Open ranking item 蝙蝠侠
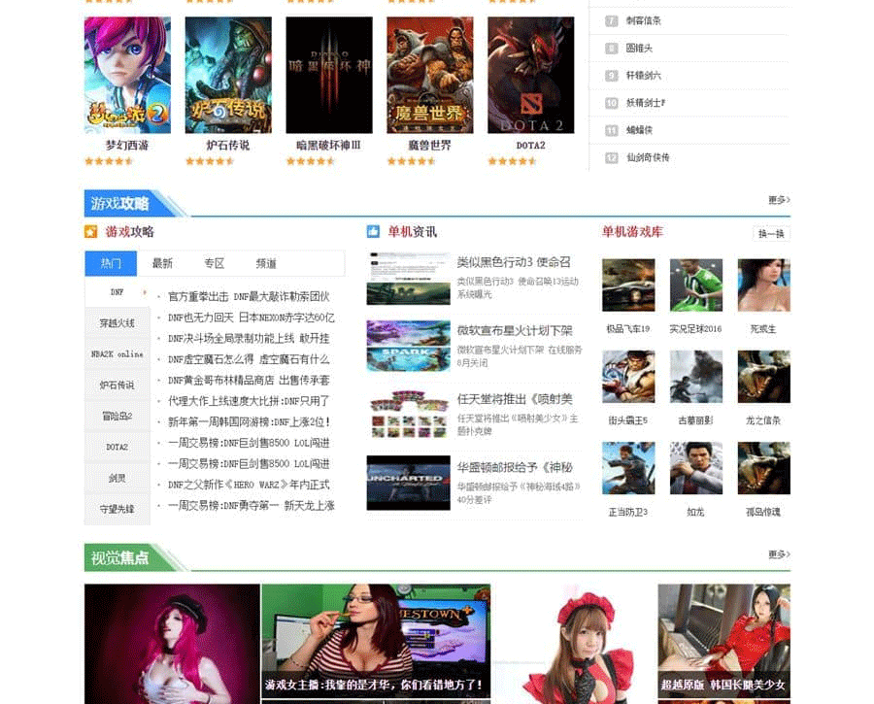This screenshot has width=874, height=704. 639,130
